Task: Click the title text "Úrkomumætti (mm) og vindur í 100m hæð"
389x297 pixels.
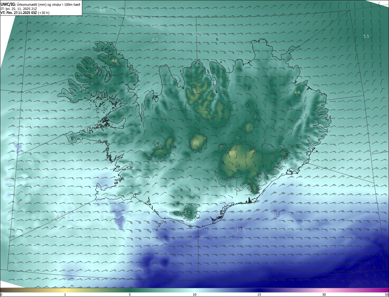Action: (48, 5)
